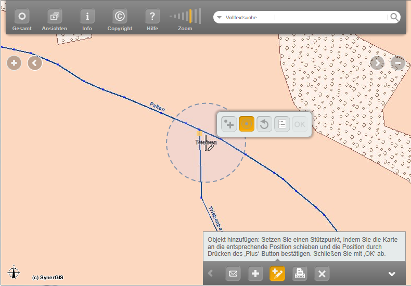Open the Hilfe help page
This screenshot has height=286, width=411.
click(x=152, y=17)
